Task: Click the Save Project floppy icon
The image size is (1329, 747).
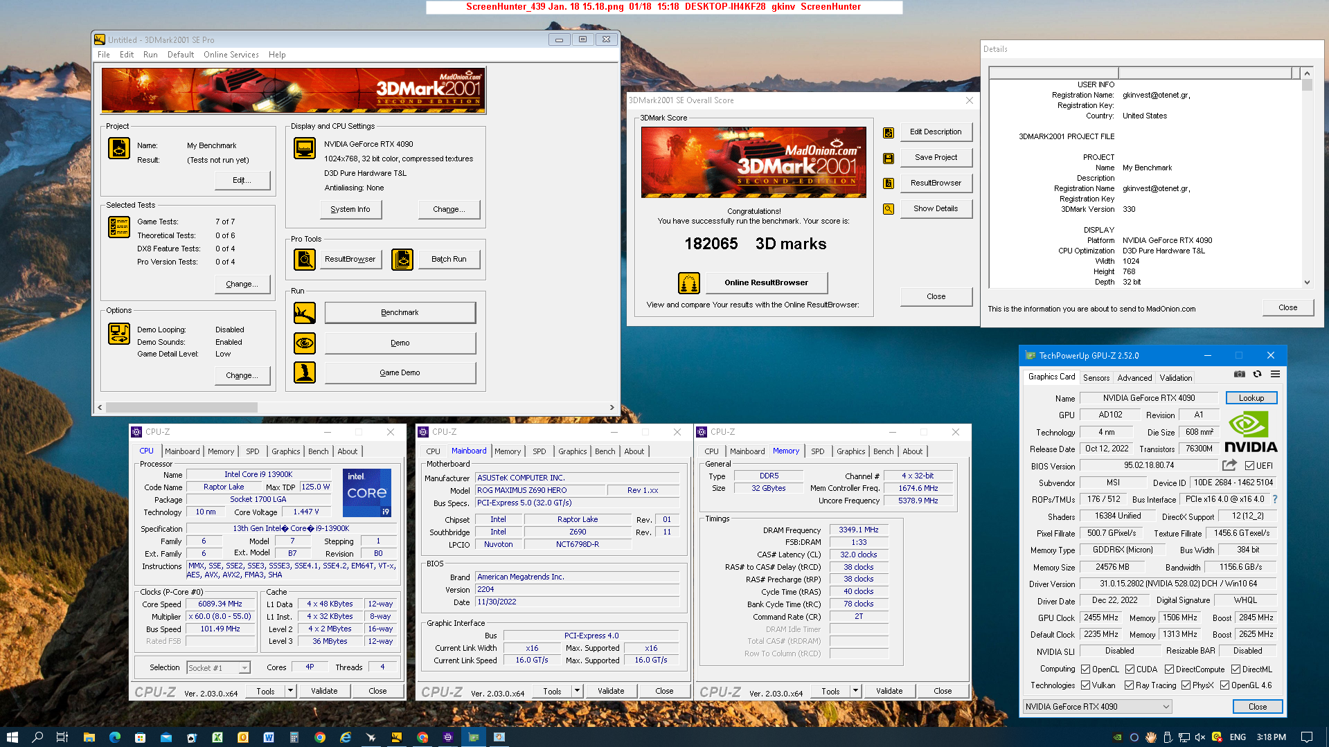Action: 889,158
